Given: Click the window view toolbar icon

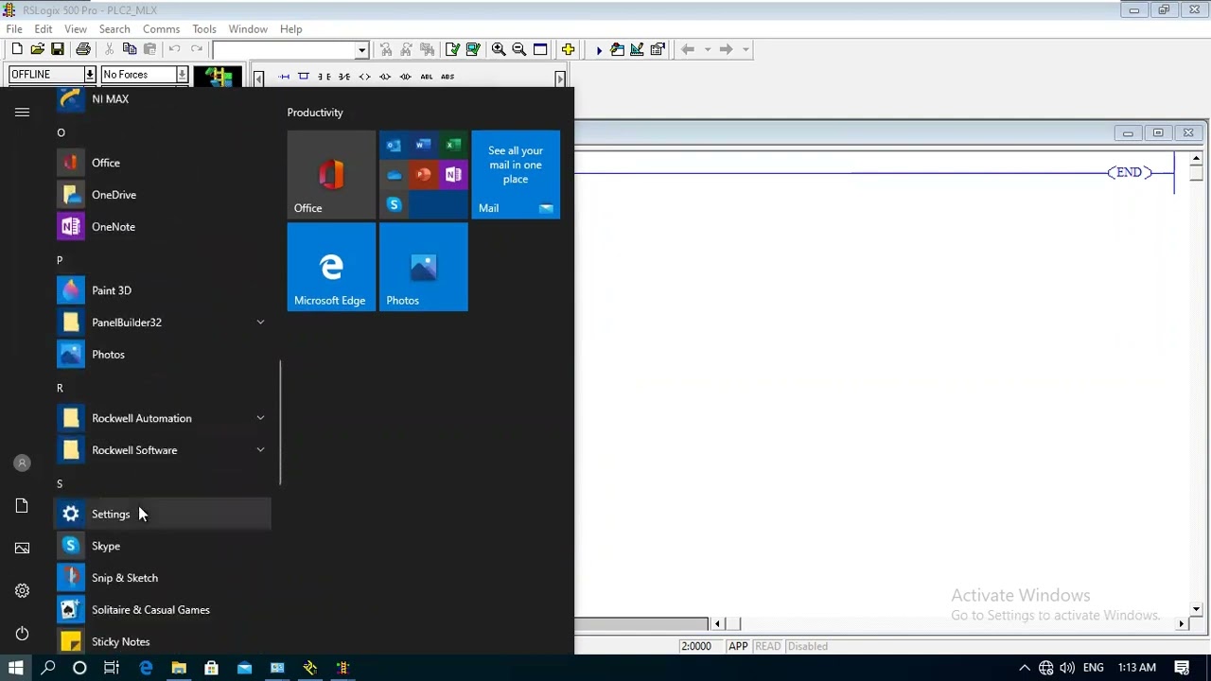Looking at the screenshot, I should [x=540, y=49].
